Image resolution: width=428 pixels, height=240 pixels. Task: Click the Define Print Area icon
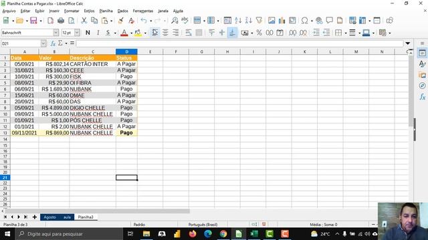pos(352,21)
